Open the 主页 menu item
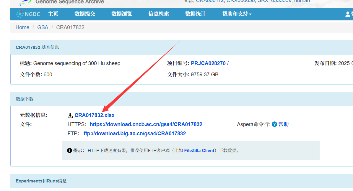This screenshot has width=353, height=191. coord(53,14)
